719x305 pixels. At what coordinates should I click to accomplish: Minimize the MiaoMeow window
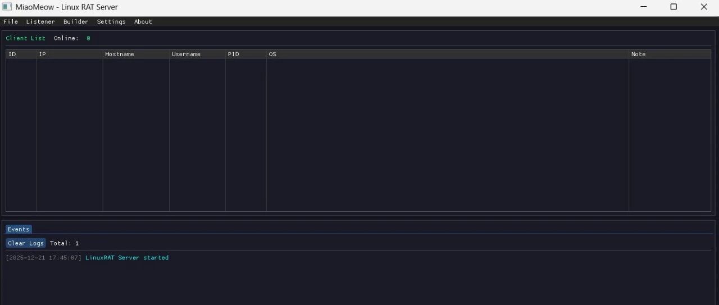643,7
